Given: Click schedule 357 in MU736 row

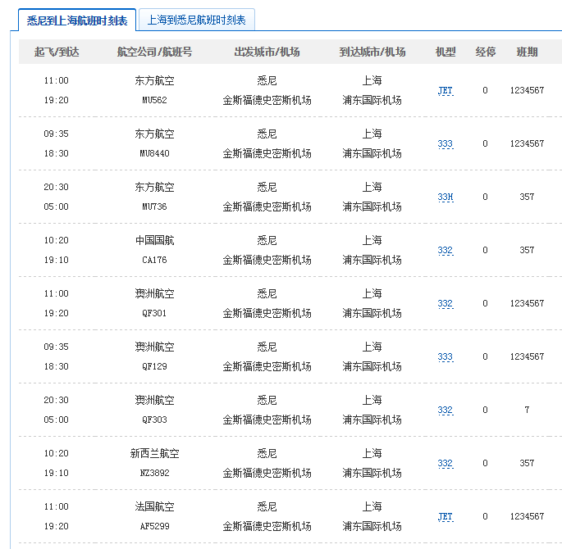Looking at the screenshot, I should pos(527,197).
